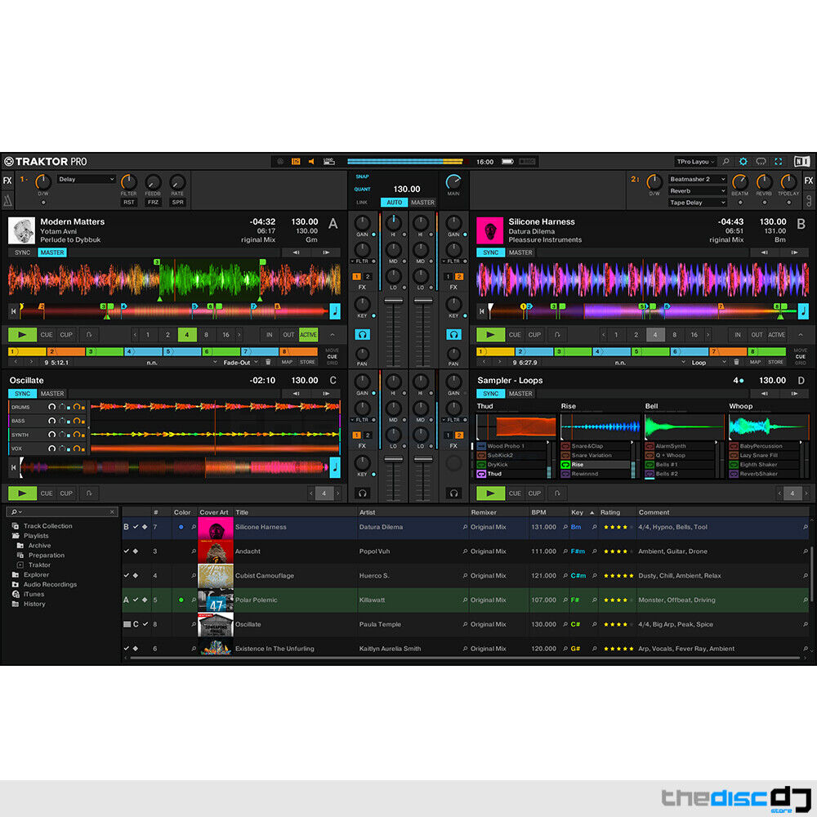
Task: Open the Fade-Out cue type dropdown
Action: (x=239, y=362)
